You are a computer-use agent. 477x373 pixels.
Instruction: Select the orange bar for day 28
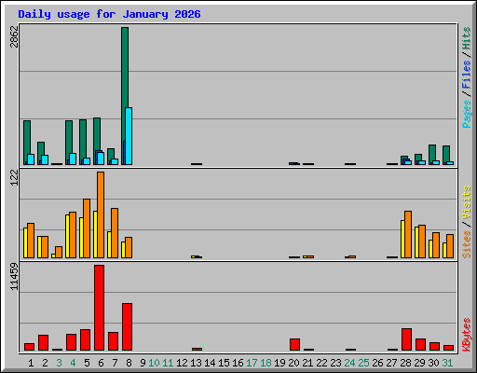point(408,235)
